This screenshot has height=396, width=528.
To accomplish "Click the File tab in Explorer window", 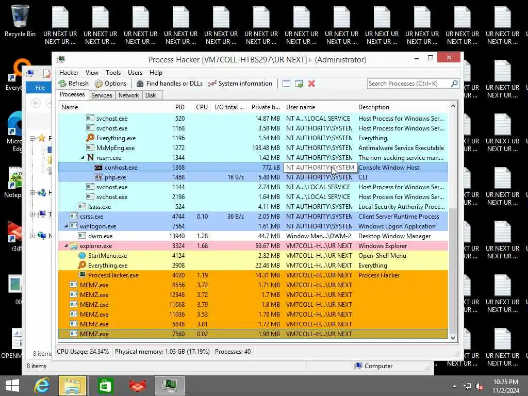I will tap(40, 88).
